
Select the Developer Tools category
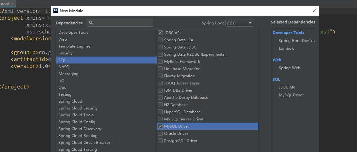pyautogui.click(x=106, y=32)
